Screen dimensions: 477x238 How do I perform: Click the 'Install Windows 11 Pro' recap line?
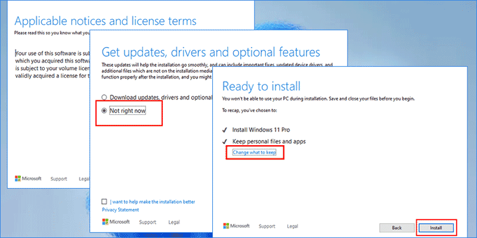pyautogui.click(x=261, y=130)
